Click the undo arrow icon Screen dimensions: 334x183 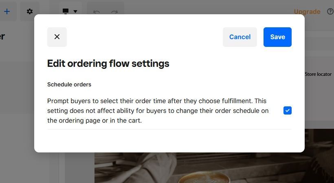[97, 12]
